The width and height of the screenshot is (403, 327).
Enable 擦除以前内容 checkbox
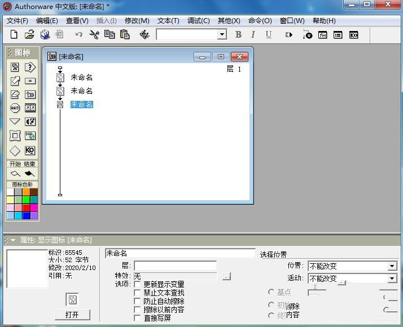(x=138, y=310)
